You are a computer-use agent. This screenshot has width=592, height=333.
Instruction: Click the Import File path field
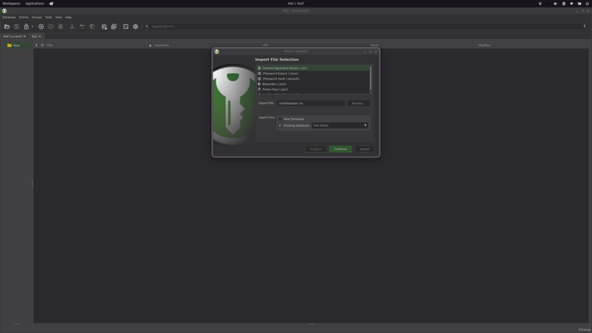pyautogui.click(x=310, y=103)
